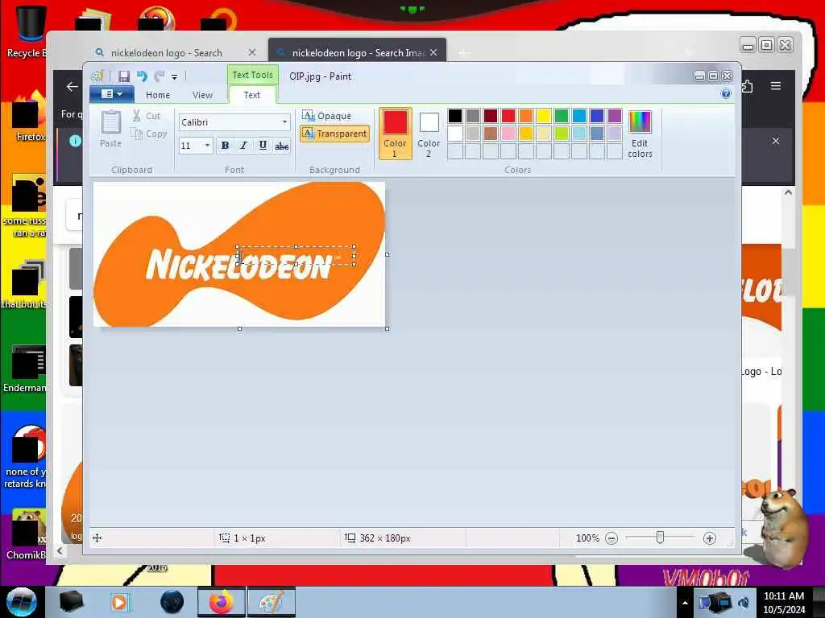The height and width of the screenshot is (618, 825).
Task: Open Customize Quick Access Toolbar arrow
Action: click(174, 77)
